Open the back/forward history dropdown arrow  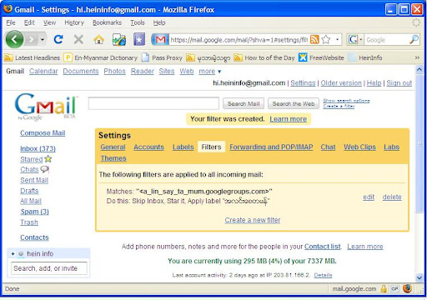tap(43, 40)
